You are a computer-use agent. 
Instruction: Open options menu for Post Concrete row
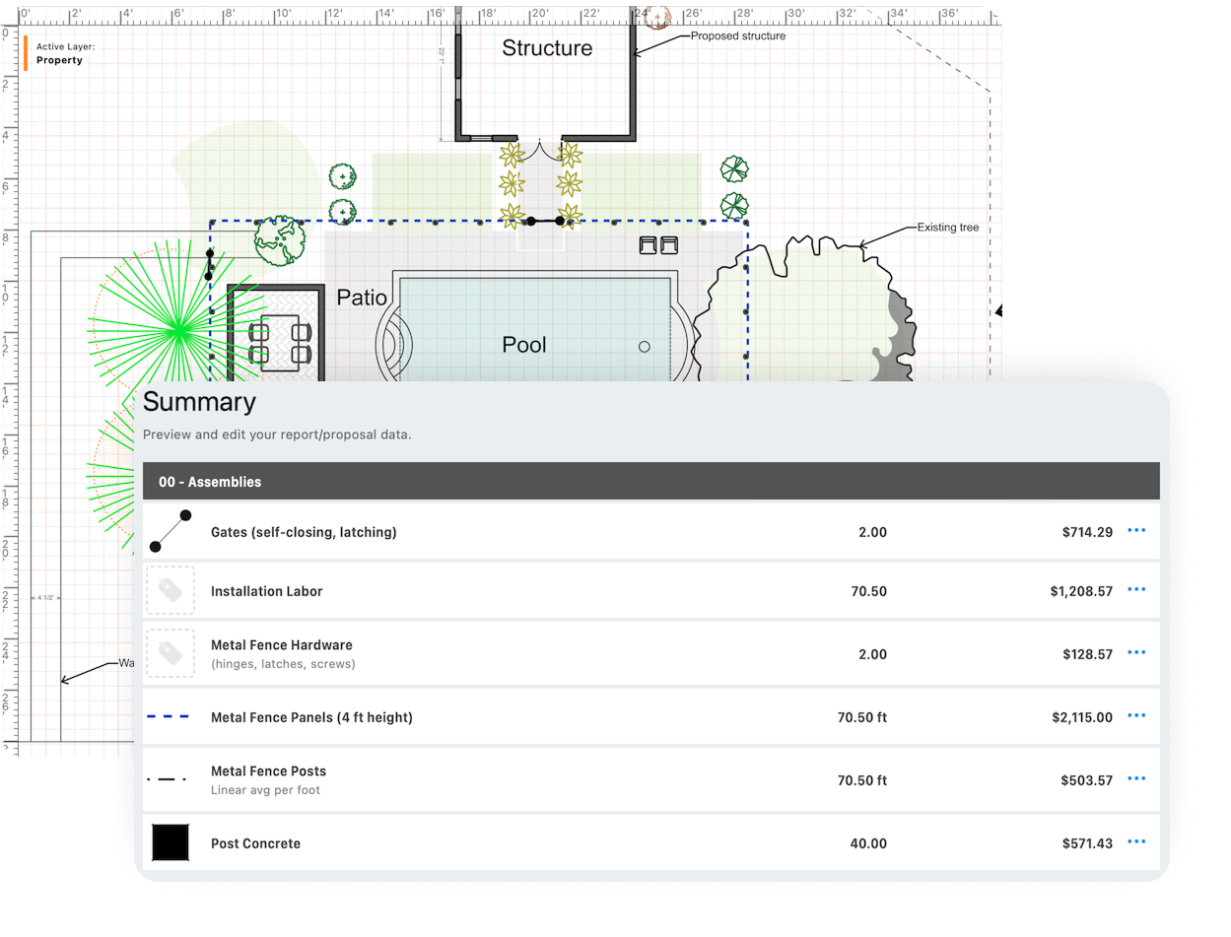[x=1136, y=842]
